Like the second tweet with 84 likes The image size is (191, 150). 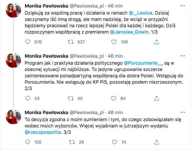[x=115, y=99]
